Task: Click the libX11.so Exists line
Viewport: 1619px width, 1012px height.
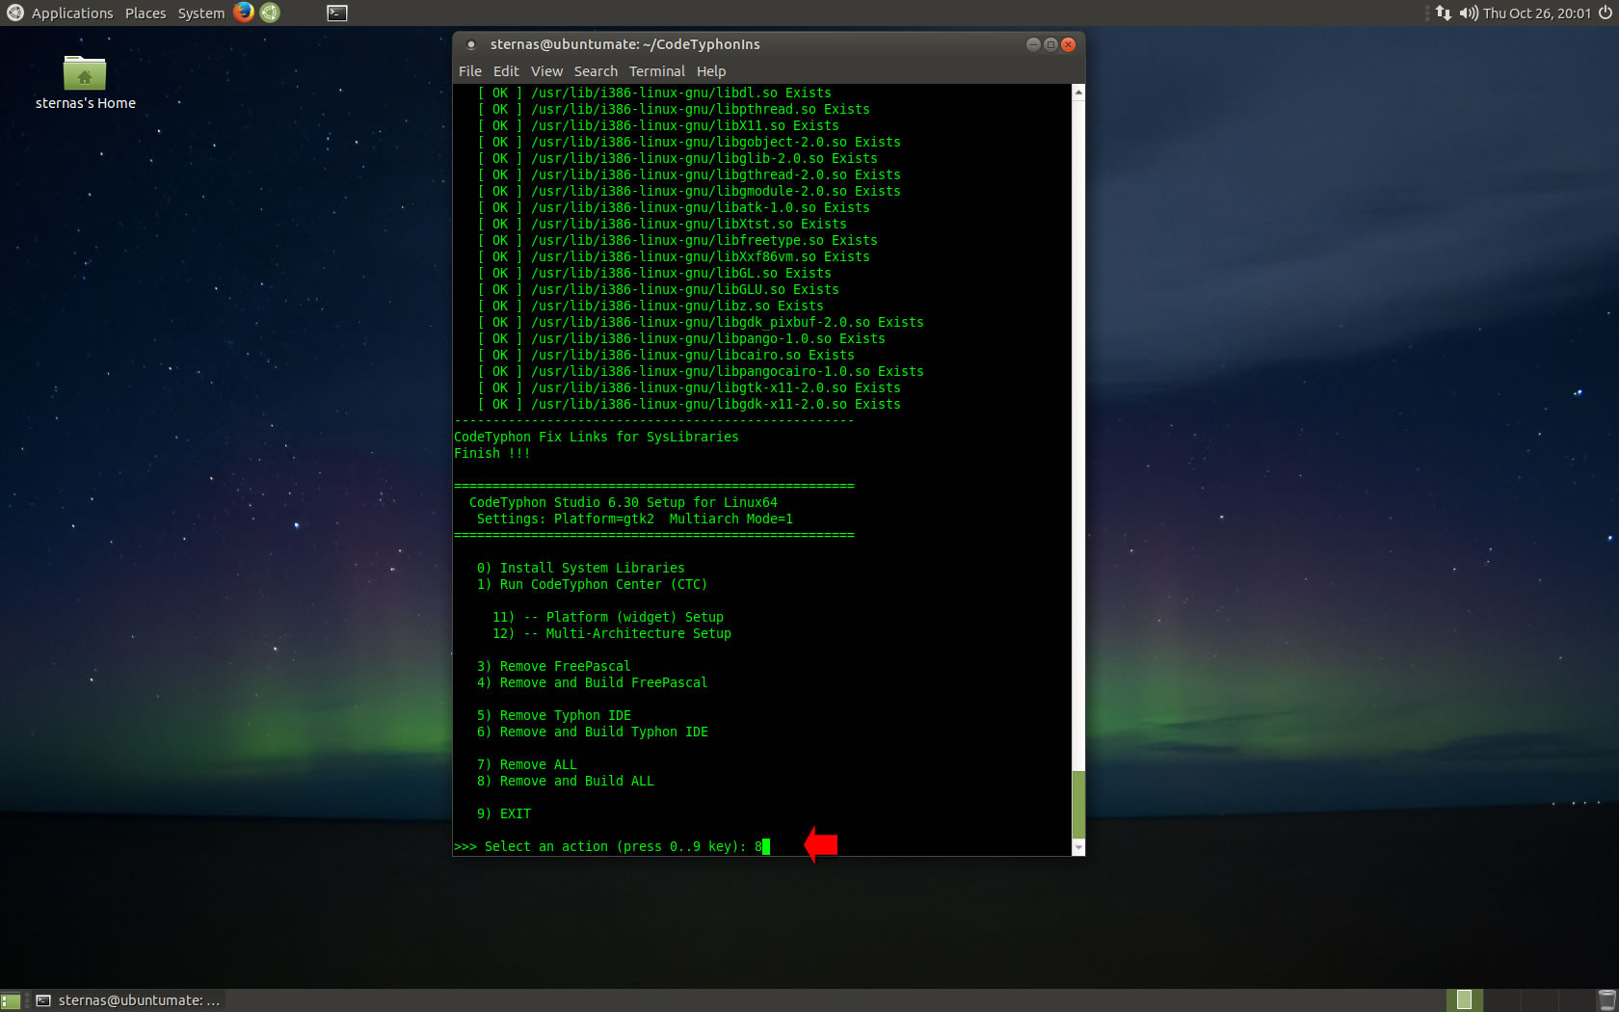Action: click(658, 125)
